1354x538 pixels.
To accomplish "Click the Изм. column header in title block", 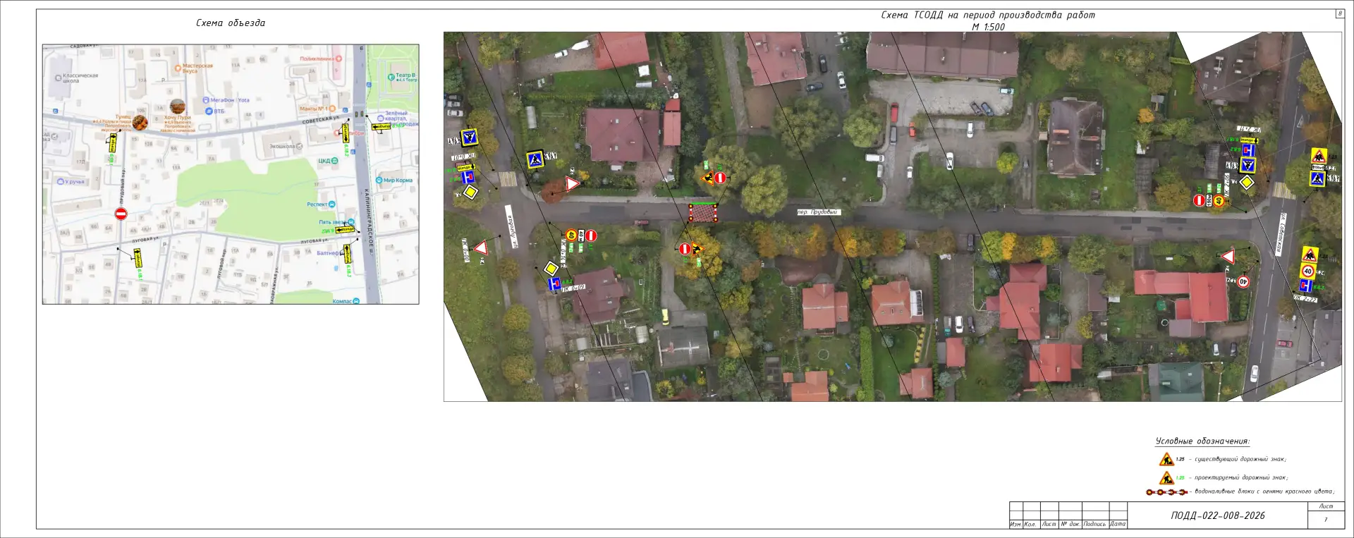I will (x=1015, y=525).
